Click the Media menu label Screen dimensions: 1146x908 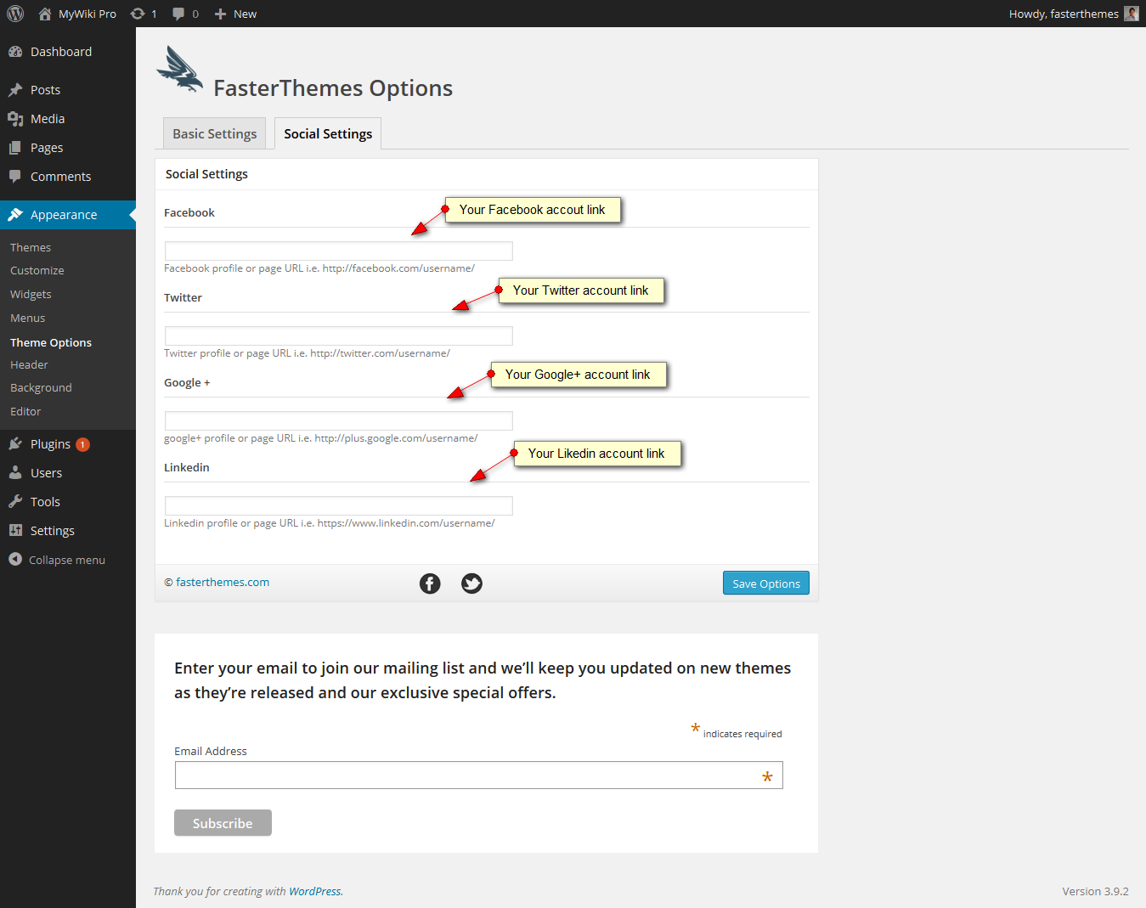click(x=48, y=119)
